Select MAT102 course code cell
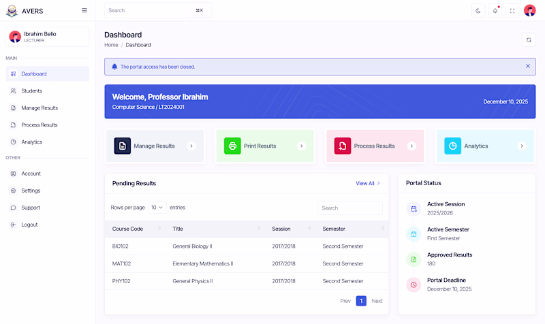The width and height of the screenshot is (545, 324). (x=121, y=263)
